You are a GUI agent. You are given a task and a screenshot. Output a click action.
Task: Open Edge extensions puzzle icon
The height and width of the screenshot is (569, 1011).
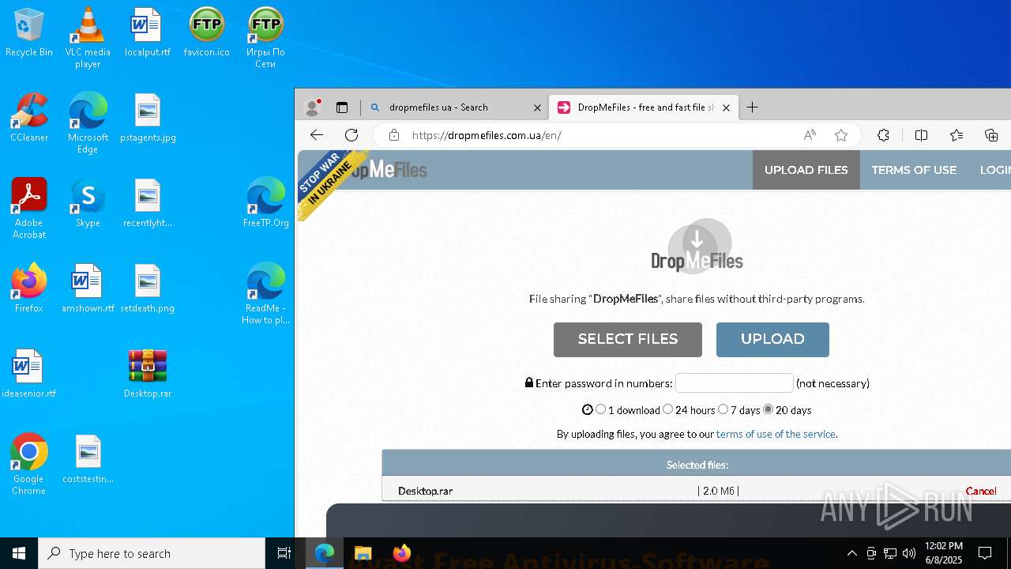(x=884, y=135)
